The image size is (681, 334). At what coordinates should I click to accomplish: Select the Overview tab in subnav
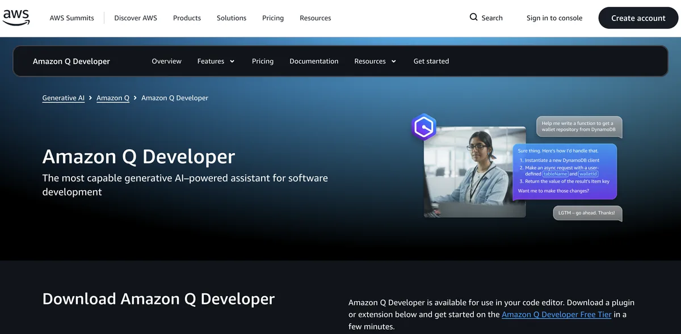click(167, 61)
